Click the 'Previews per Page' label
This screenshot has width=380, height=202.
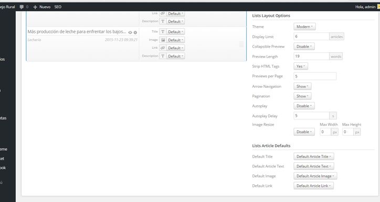pos(267,76)
